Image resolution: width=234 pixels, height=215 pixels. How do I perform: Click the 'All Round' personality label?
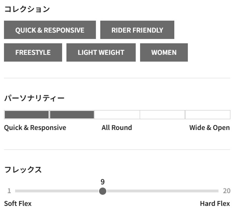tap(117, 128)
